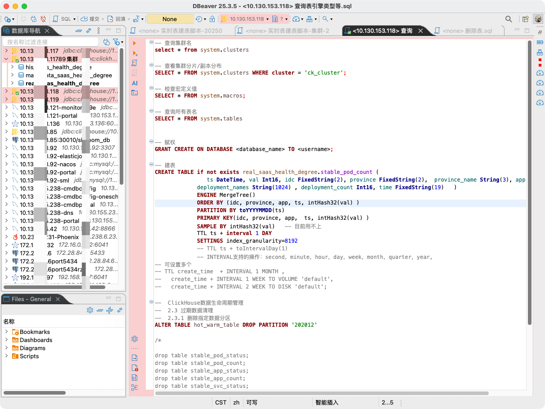Image resolution: width=545 pixels, height=409 pixels.
Task: Toggle the 智能插入 insert mode in status bar
Action: 327,403
